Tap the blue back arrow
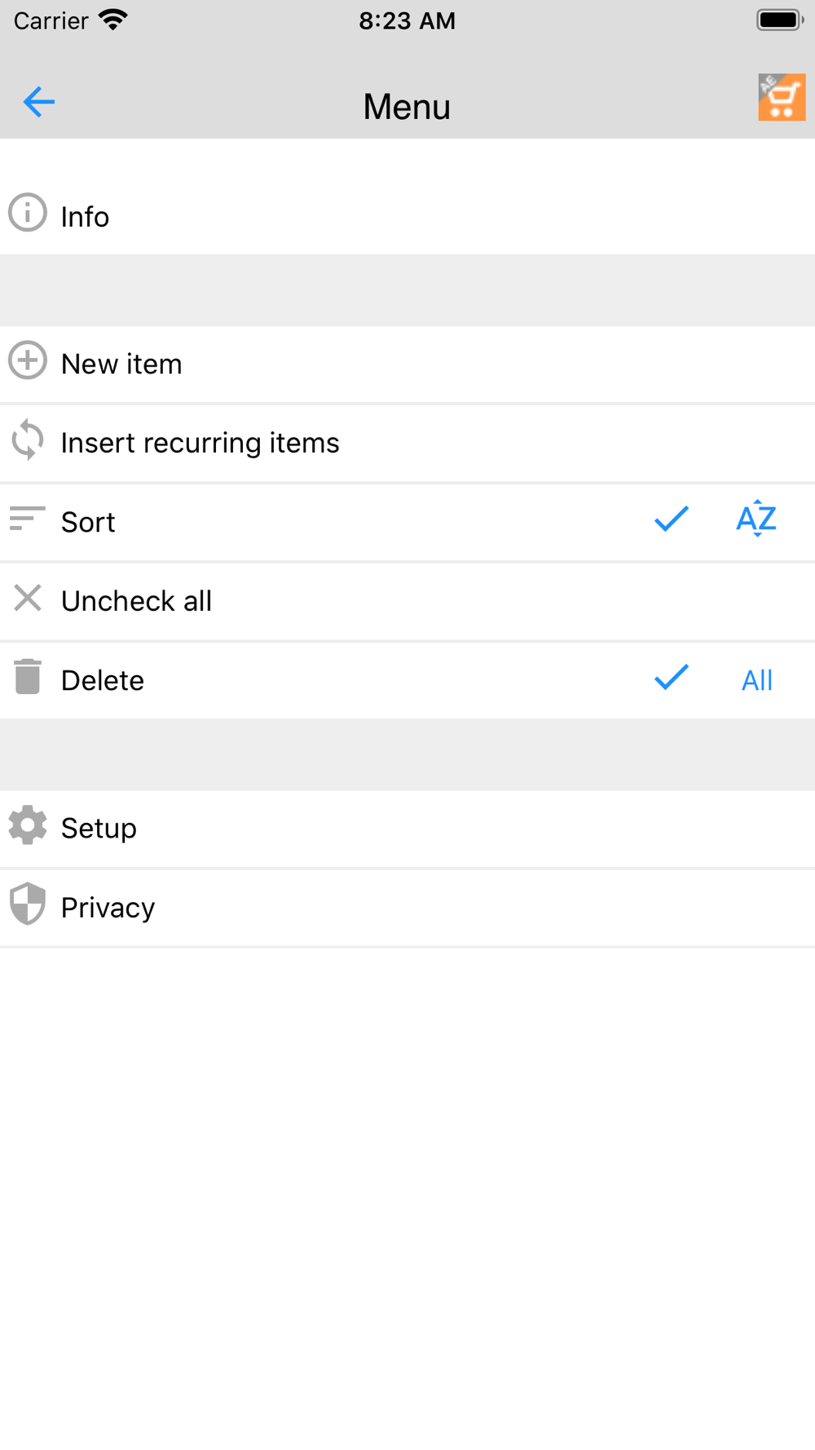Image resolution: width=815 pixels, height=1450 pixels. pyautogui.click(x=38, y=102)
